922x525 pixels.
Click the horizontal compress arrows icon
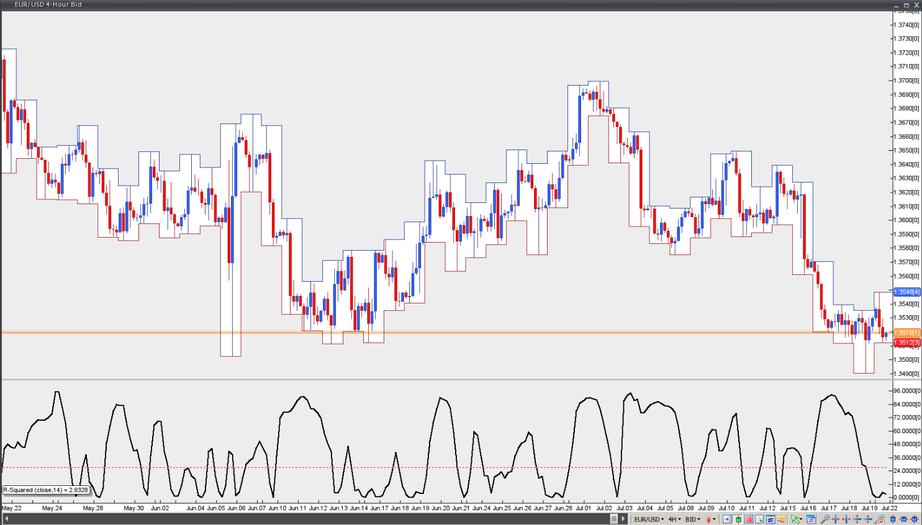click(x=836, y=519)
